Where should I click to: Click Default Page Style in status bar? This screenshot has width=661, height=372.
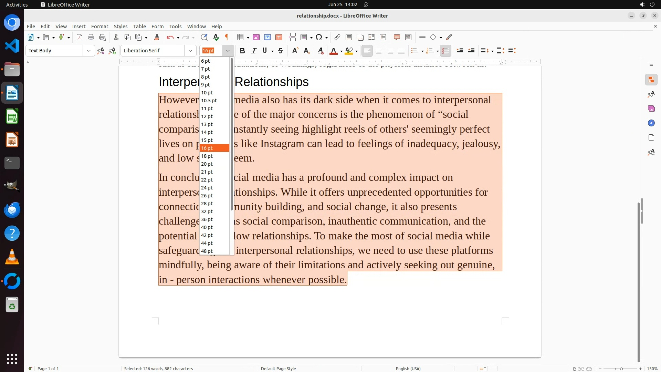(278, 369)
